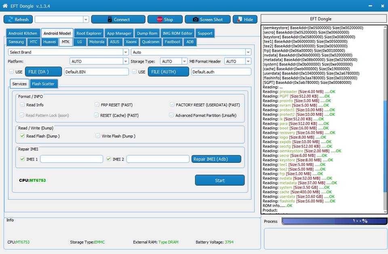
Task: Open the ADB tab
Action: coord(190,42)
